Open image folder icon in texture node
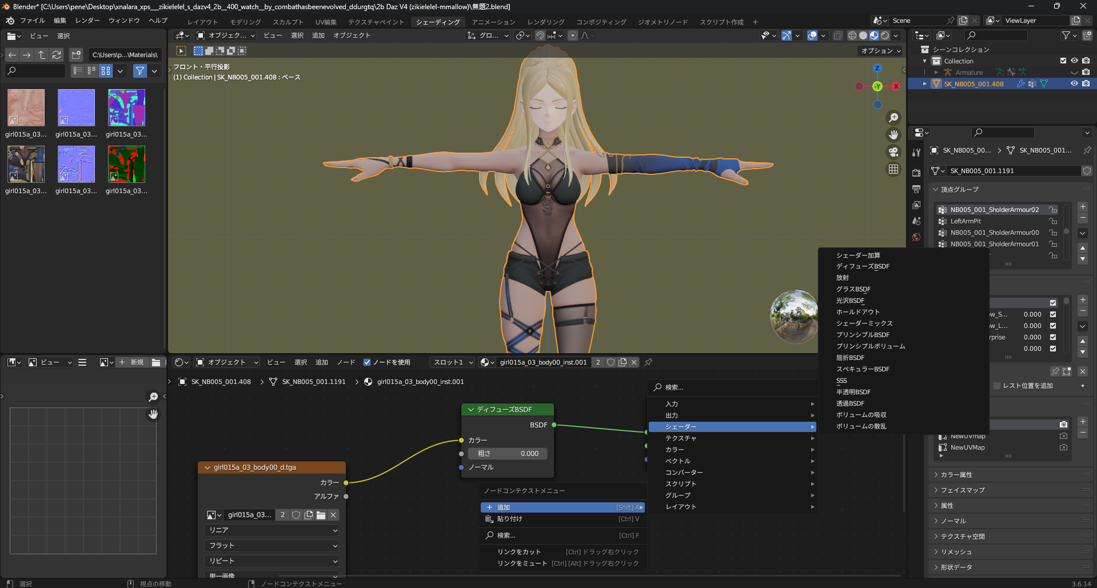This screenshot has height=588, width=1097. pos(321,515)
